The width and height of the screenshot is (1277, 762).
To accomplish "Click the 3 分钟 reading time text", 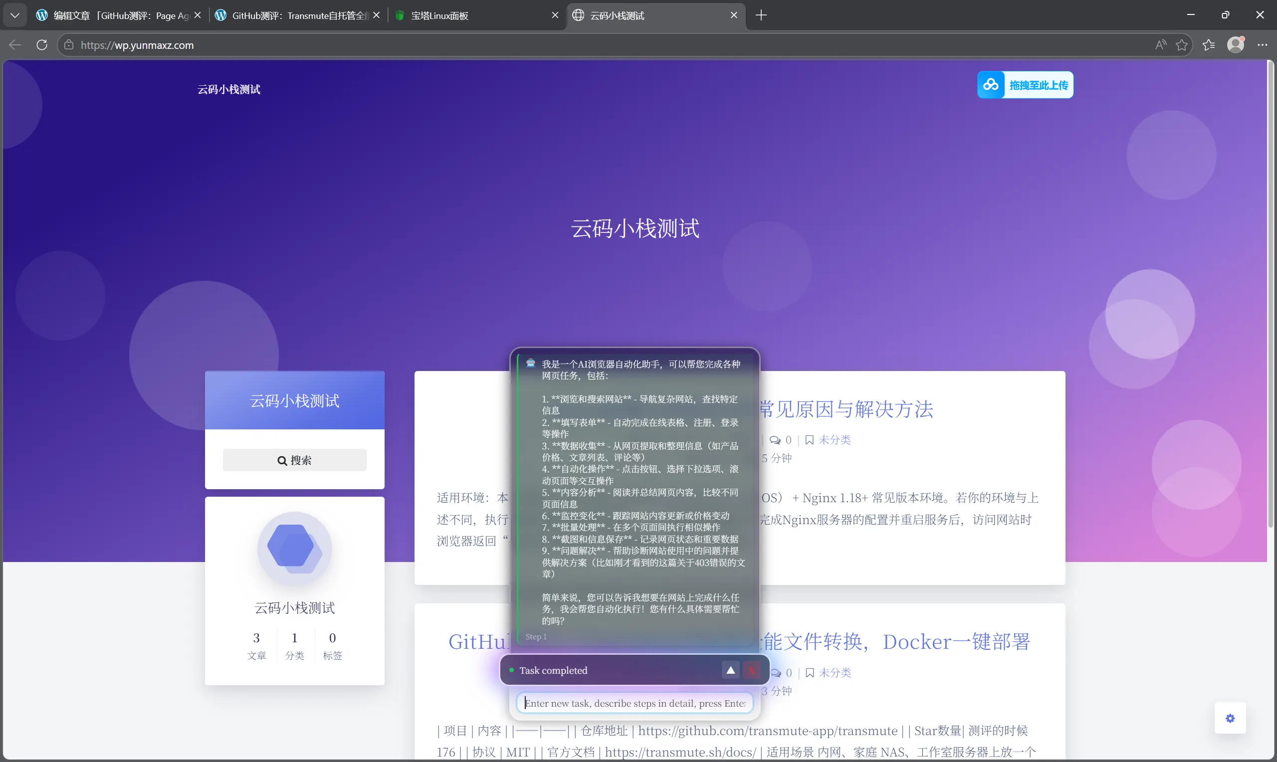I will pos(776,691).
